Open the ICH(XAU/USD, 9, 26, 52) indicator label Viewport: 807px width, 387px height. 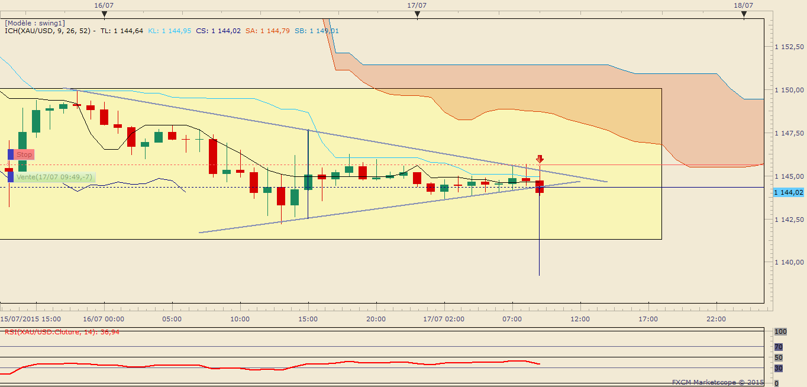[x=50, y=31]
